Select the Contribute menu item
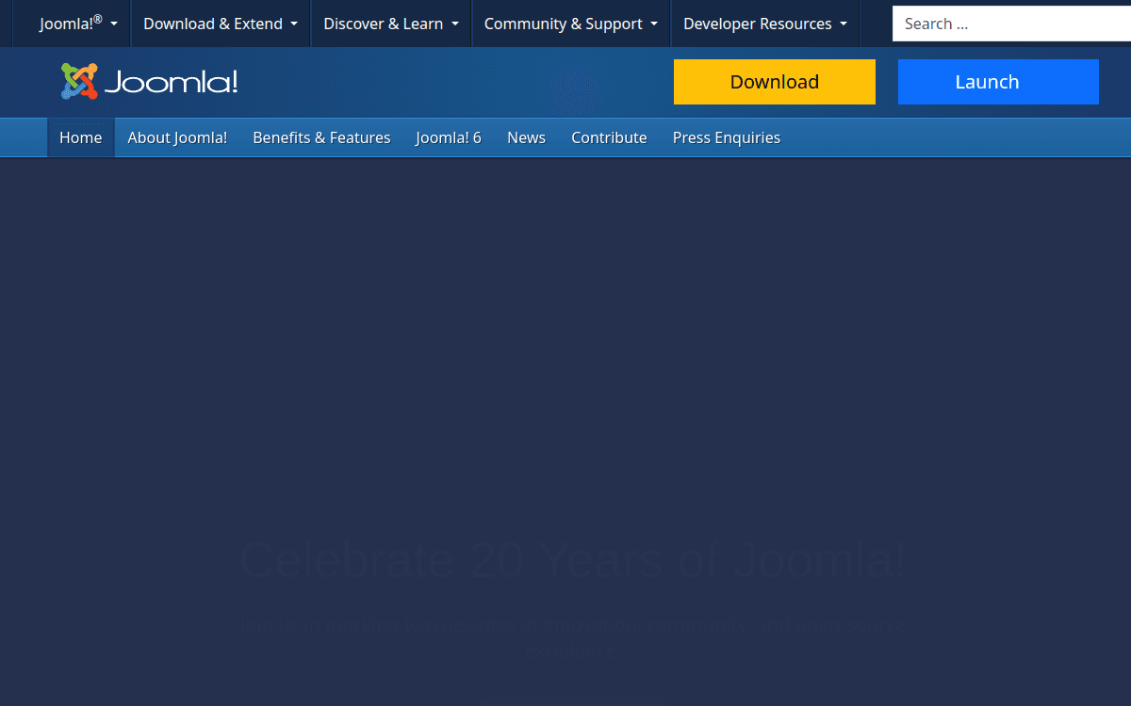This screenshot has height=706, width=1131. click(x=609, y=136)
